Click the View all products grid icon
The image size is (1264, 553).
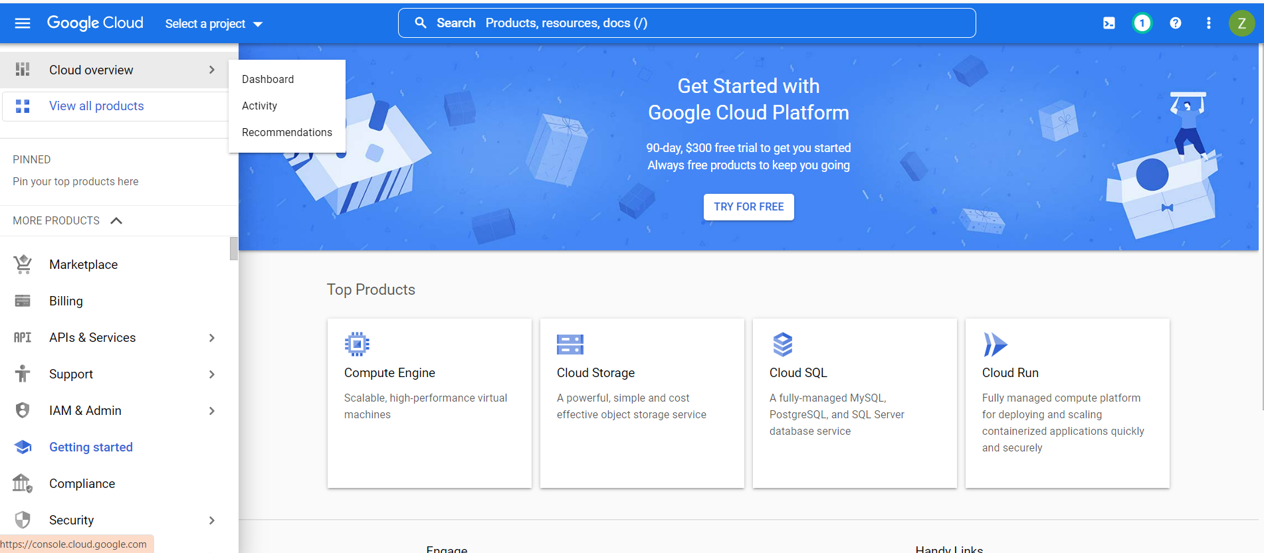click(23, 106)
